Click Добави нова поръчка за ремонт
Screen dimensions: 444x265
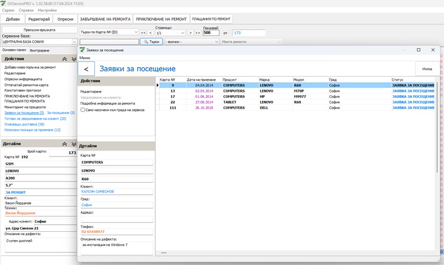(30, 67)
